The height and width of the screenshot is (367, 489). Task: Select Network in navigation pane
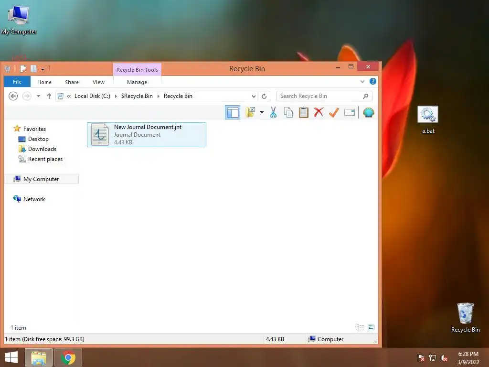(29, 199)
